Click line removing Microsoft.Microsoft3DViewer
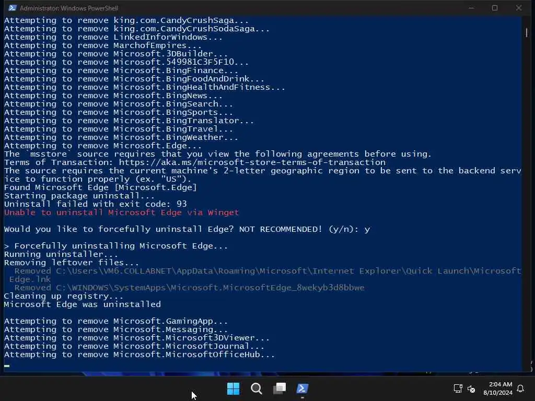The height and width of the screenshot is (401, 535). 137,338
